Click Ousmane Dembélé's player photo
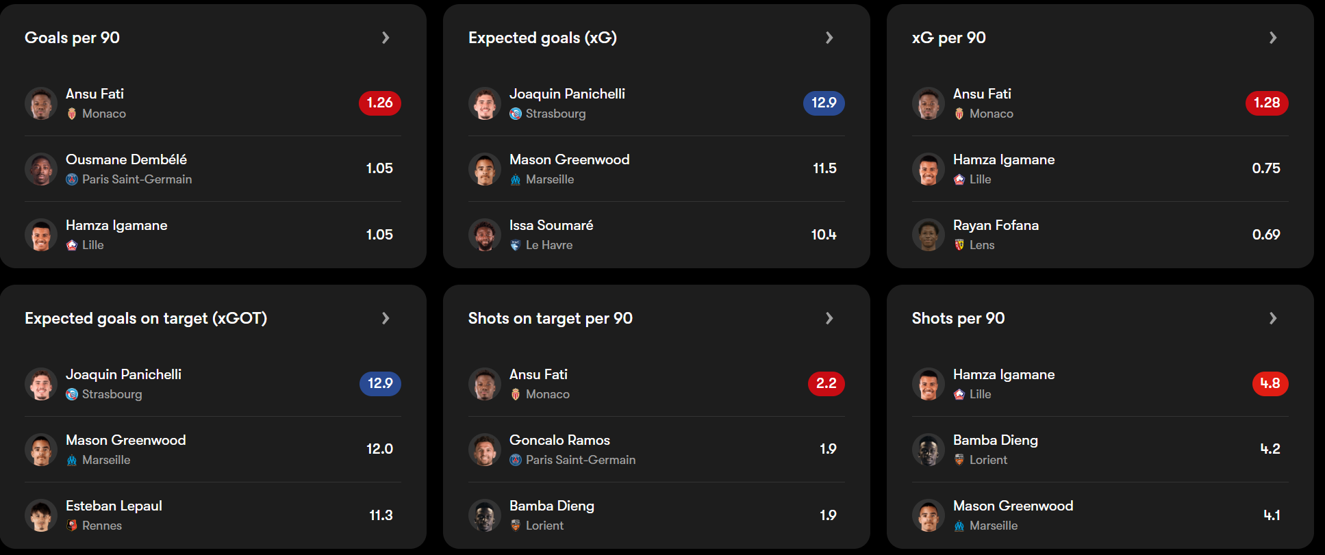 [41, 169]
